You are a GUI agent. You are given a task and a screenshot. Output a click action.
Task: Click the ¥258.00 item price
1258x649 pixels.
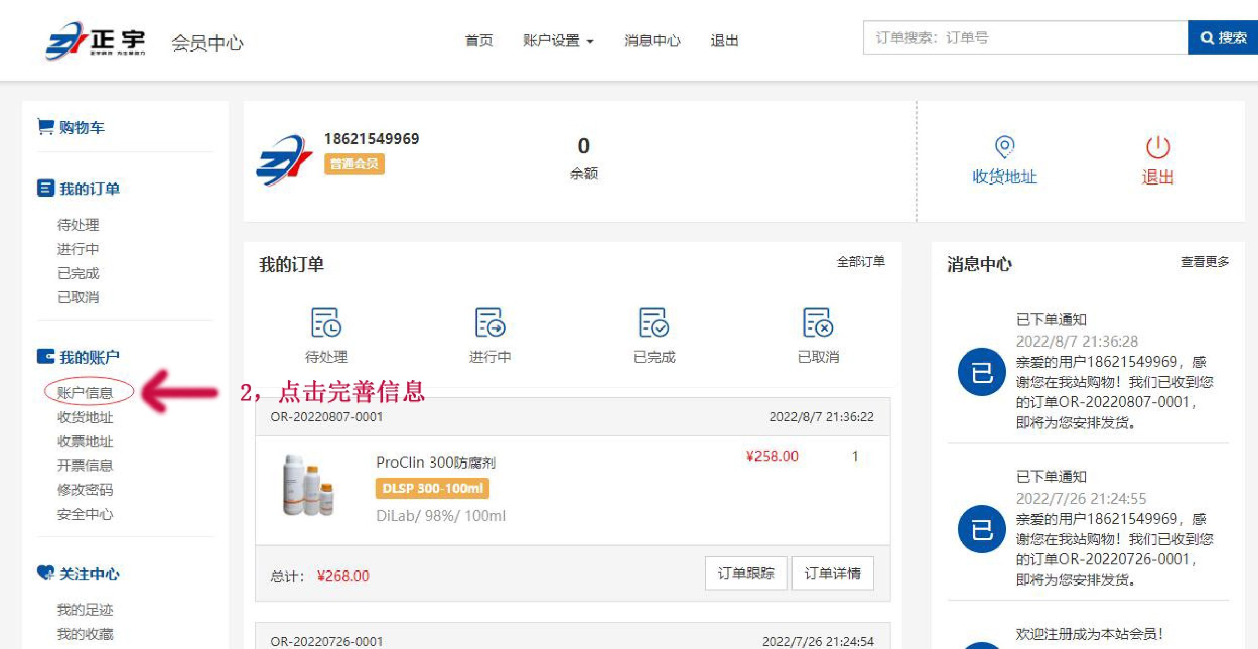click(772, 456)
